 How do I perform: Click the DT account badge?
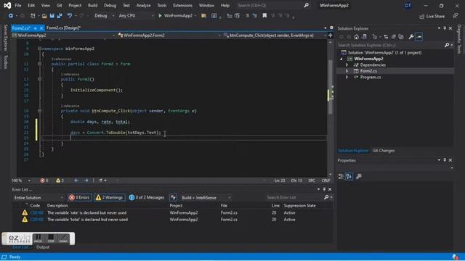408,5
